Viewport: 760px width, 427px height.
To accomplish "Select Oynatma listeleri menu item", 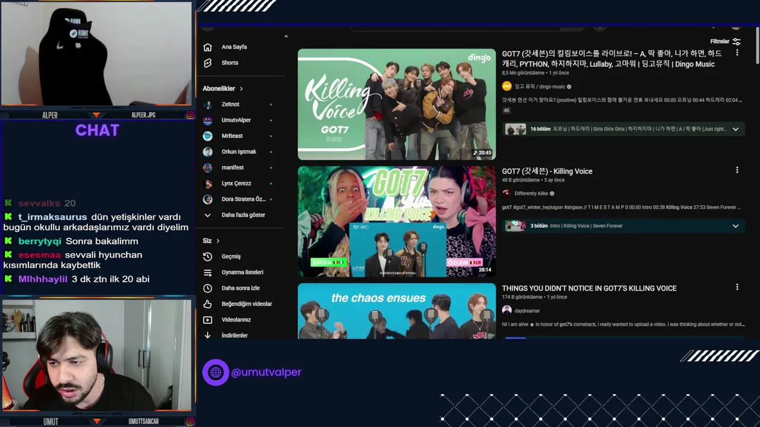I will tap(242, 272).
